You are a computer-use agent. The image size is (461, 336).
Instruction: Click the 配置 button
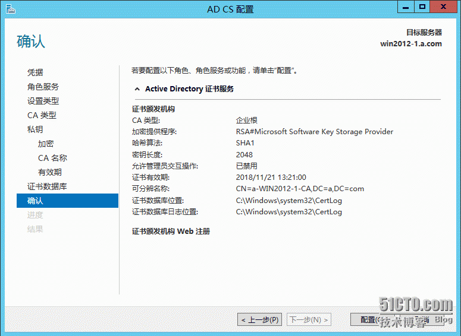[372, 319]
